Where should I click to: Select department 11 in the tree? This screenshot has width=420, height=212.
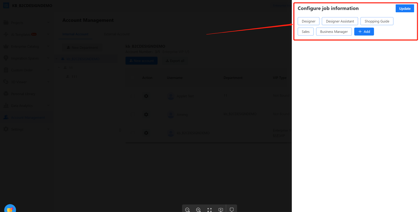click(71, 68)
